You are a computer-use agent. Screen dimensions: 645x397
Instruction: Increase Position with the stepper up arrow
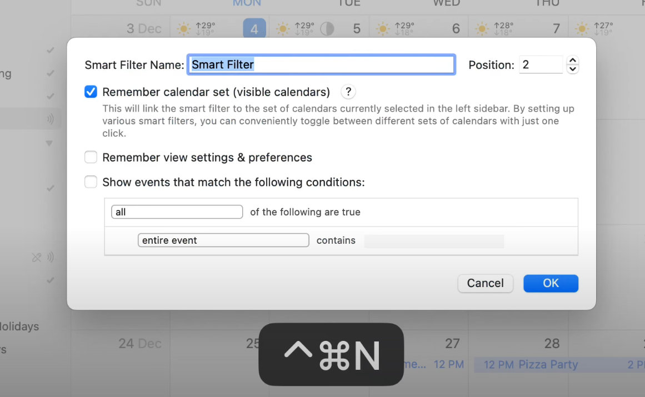[x=573, y=61]
